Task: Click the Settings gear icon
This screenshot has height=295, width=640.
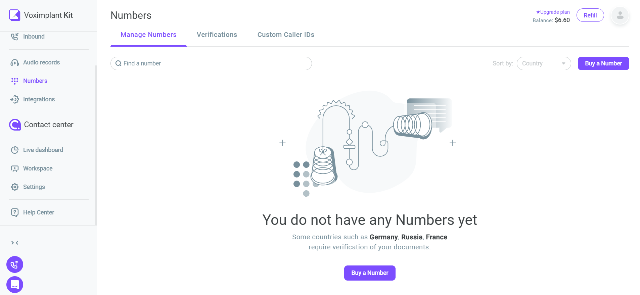Action: 14,187
